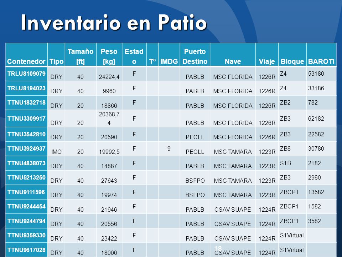Screen dimensions: 342x257
Task: Select container cell TRLU8194023
Action: [26, 88]
